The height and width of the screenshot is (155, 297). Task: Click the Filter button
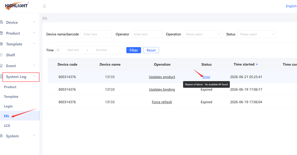(134, 50)
